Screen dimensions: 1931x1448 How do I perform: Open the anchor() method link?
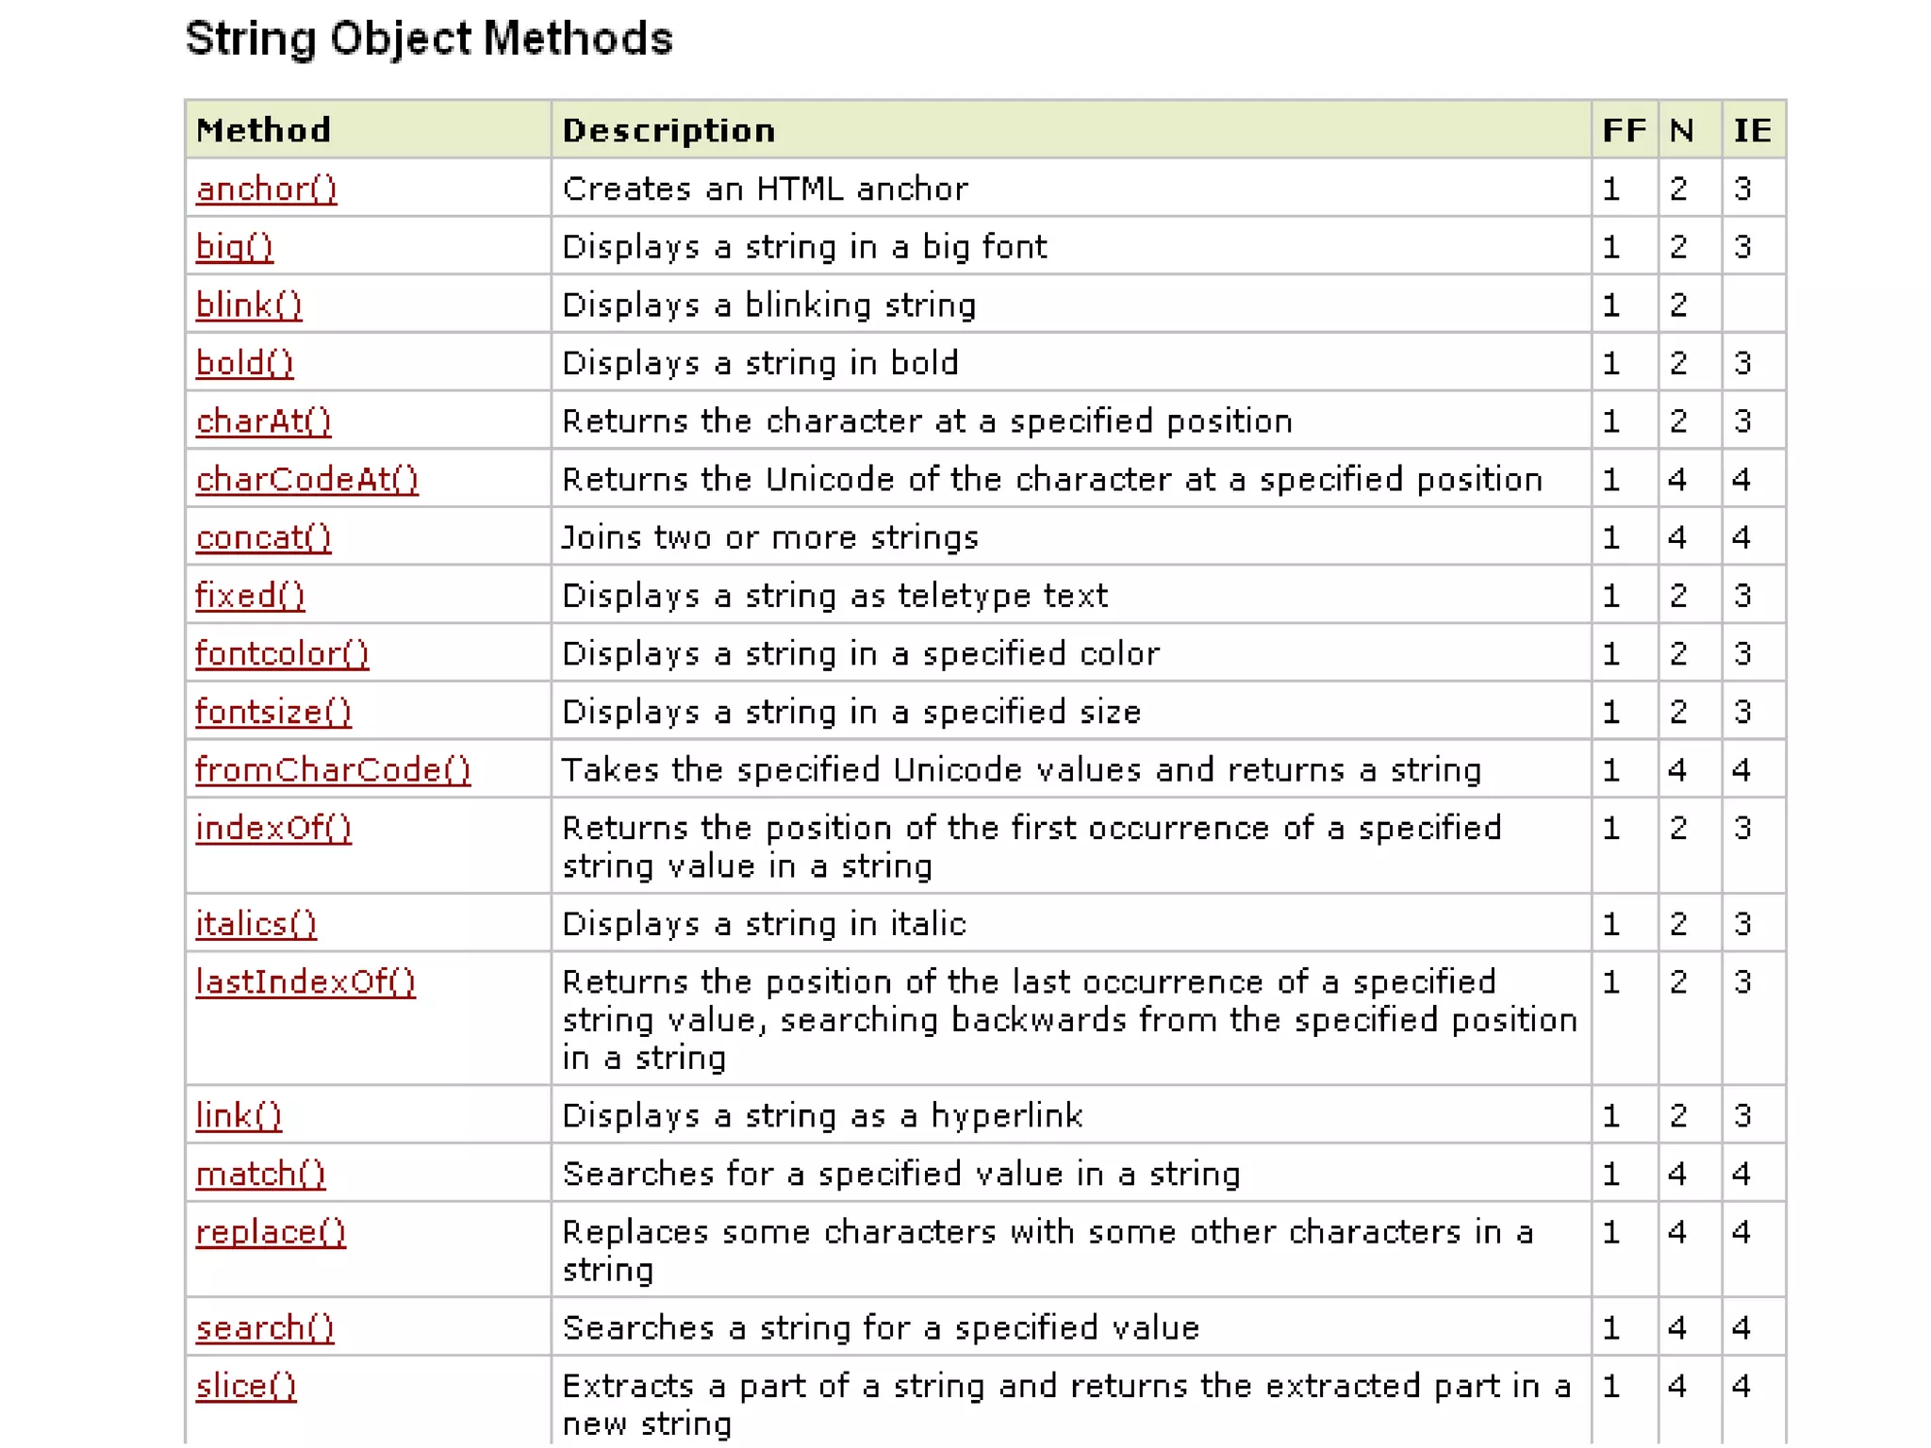266,189
